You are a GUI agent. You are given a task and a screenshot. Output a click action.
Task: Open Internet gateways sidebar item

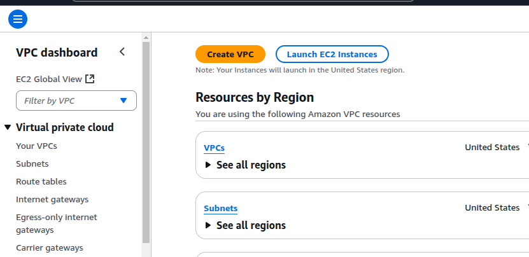point(52,199)
